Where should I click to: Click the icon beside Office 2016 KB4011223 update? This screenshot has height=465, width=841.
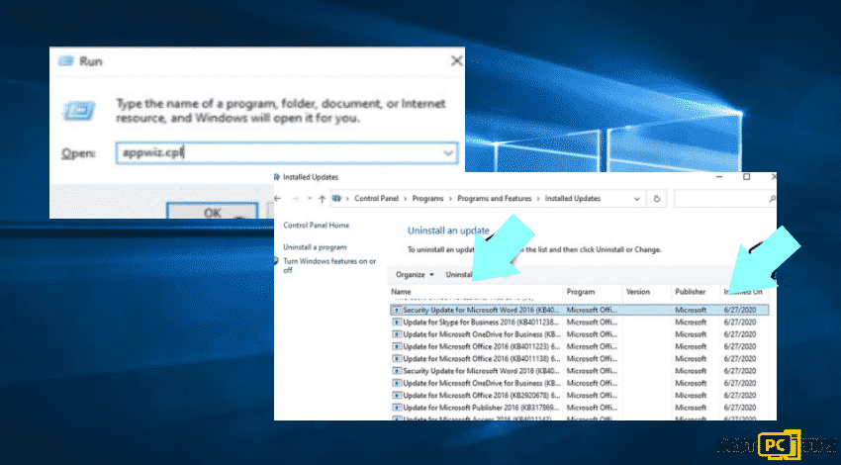397,346
